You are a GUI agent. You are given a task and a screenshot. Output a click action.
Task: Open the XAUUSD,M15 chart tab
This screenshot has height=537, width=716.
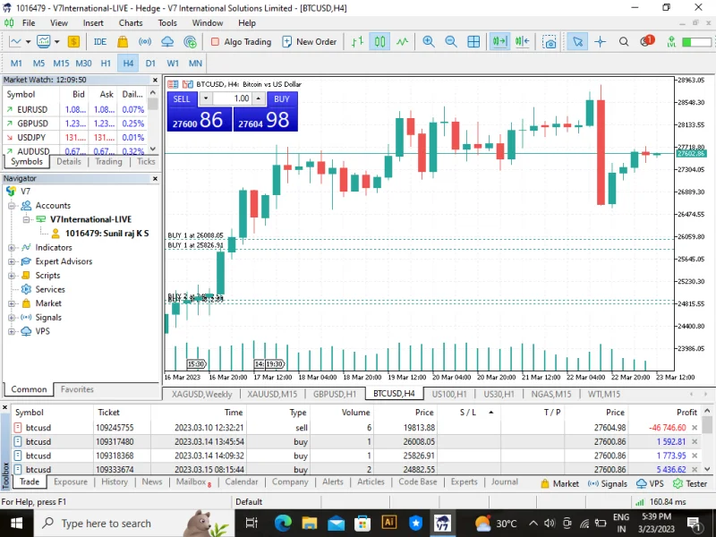point(272,394)
